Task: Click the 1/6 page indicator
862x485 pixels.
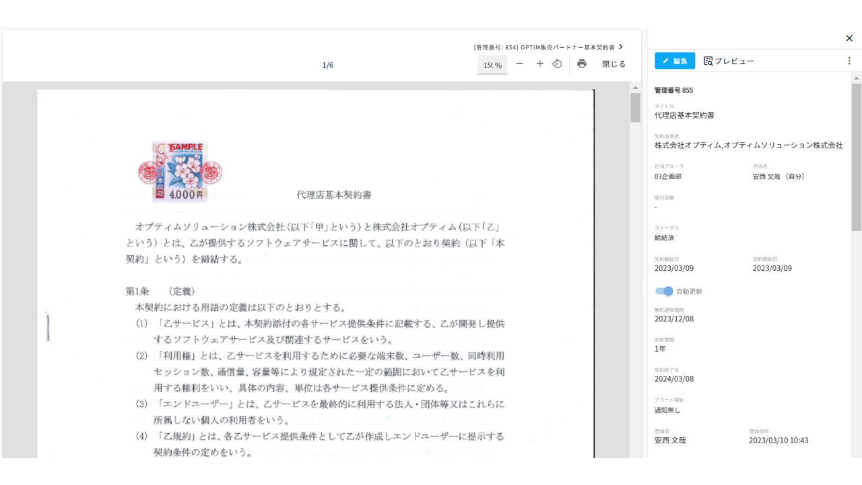Action: tap(328, 65)
